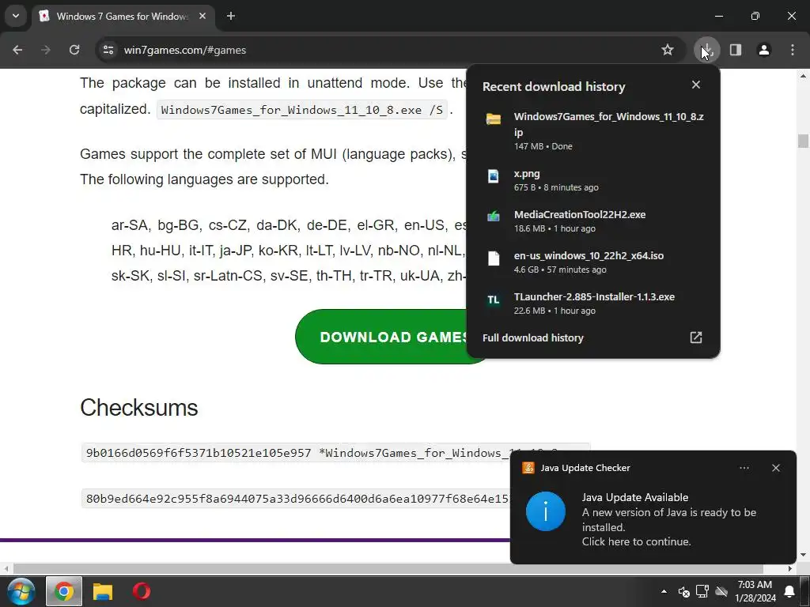Open Java Update notification options menu
Image resolution: width=810 pixels, height=607 pixels.
click(744, 468)
